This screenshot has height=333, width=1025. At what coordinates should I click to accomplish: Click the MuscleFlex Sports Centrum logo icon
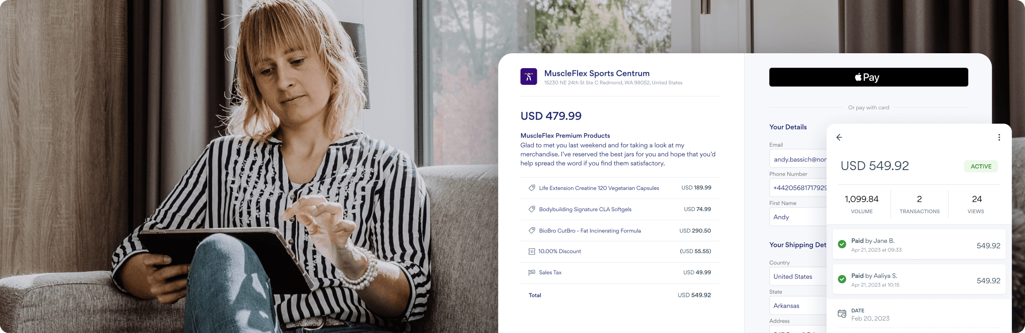coord(528,77)
